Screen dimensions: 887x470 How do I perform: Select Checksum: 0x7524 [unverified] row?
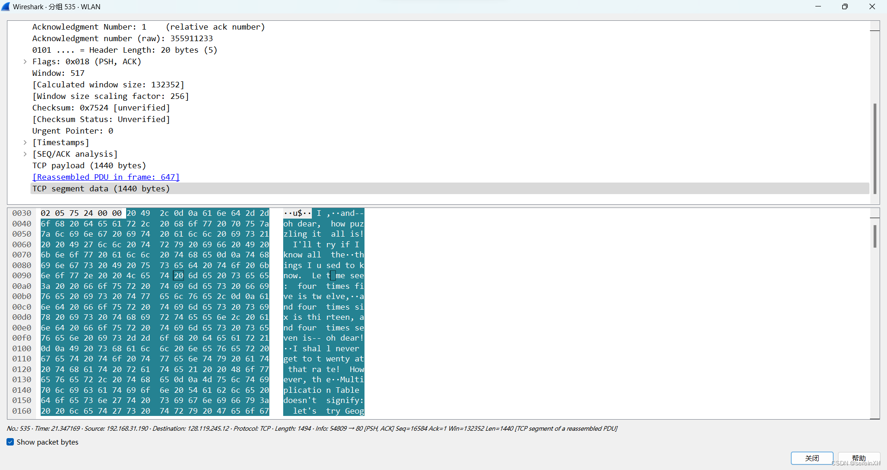(x=450, y=108)
